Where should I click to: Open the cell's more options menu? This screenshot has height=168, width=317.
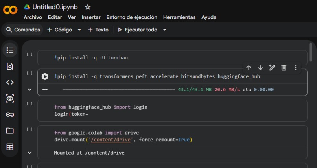coord(295,68)
